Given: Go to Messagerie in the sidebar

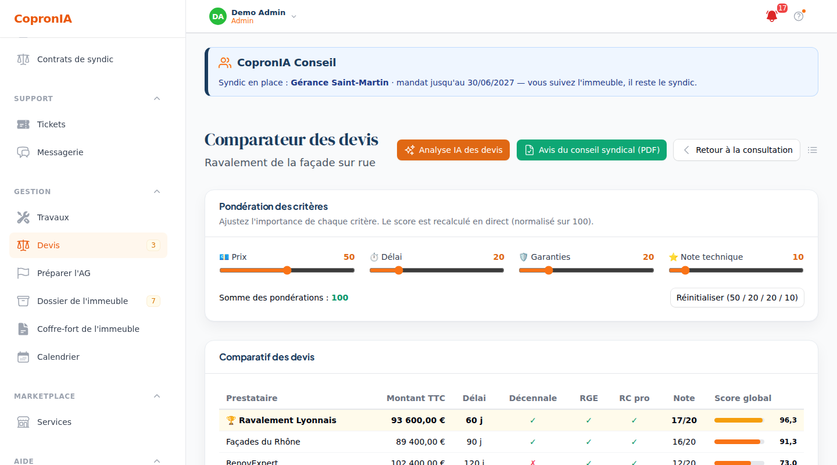Looking at the screenshot, I should [x=88, y=152].
